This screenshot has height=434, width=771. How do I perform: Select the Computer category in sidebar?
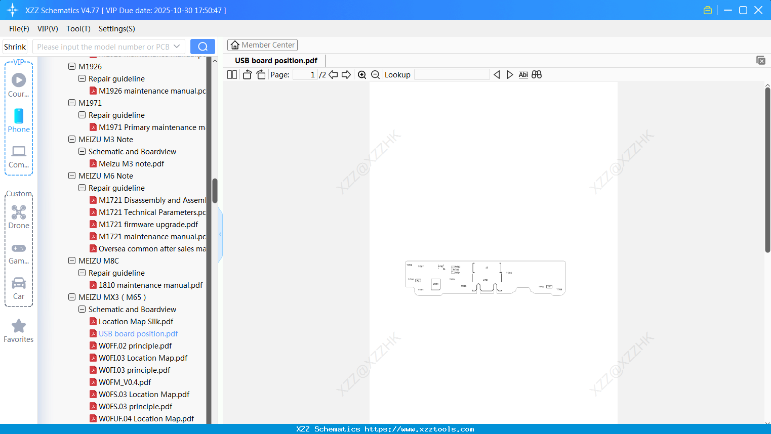click(19, 156)
